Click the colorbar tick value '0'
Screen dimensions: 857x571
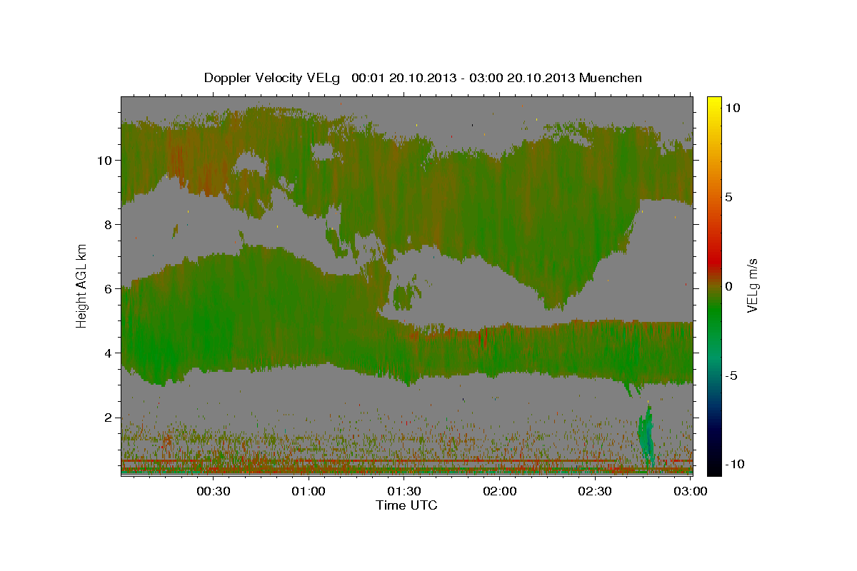pyautogui.click(x=729, y=286)
